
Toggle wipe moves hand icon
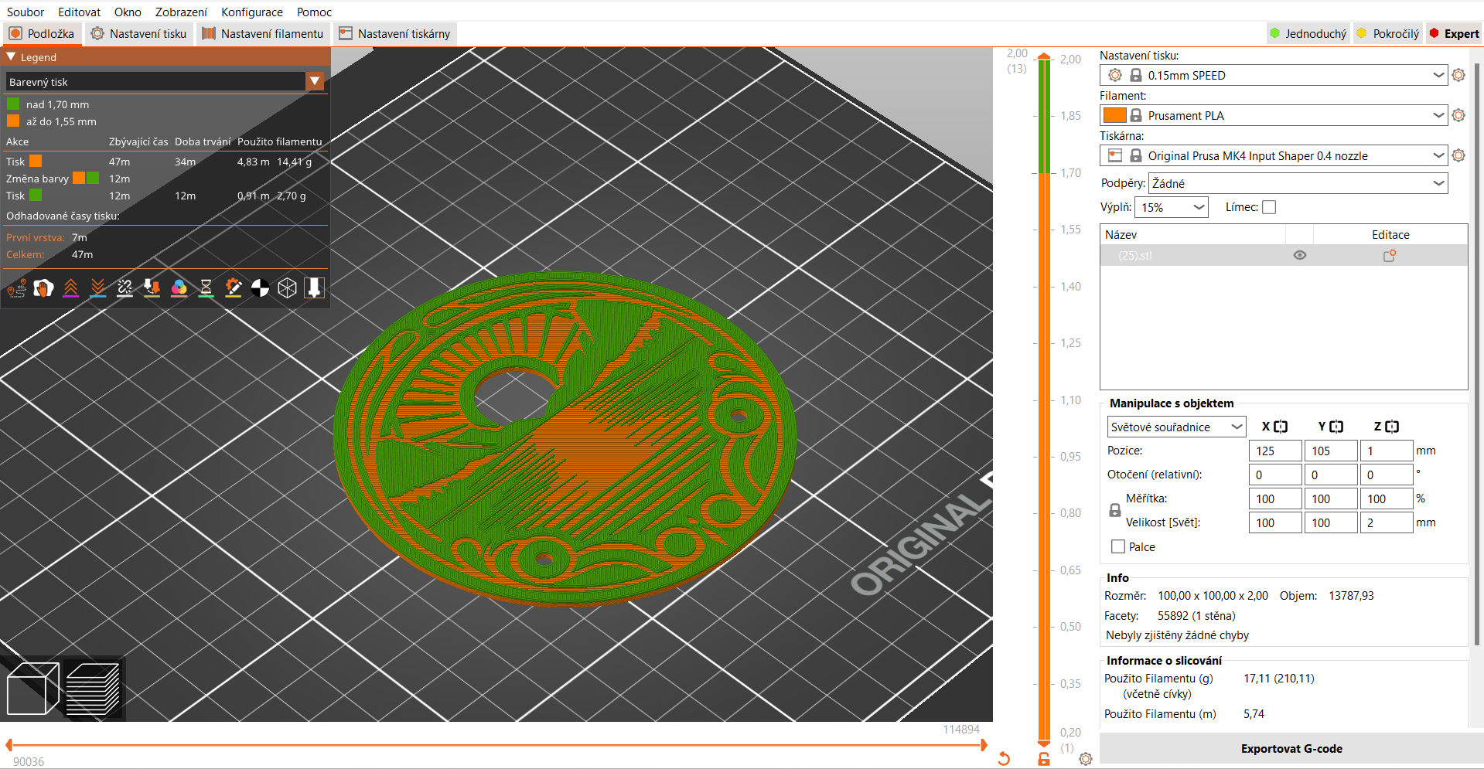tap(43, 288)
